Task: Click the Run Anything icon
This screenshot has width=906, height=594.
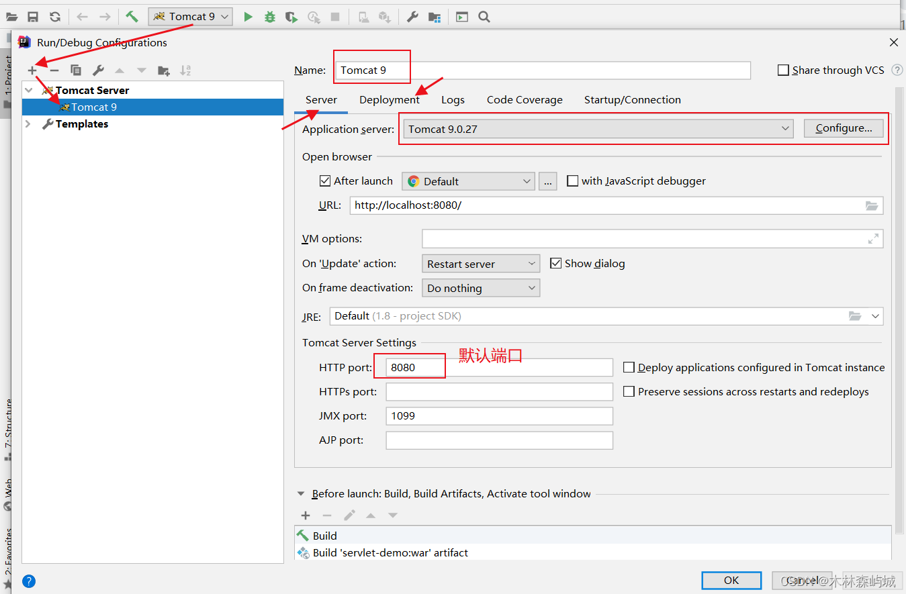Action: tap(462, 17)
